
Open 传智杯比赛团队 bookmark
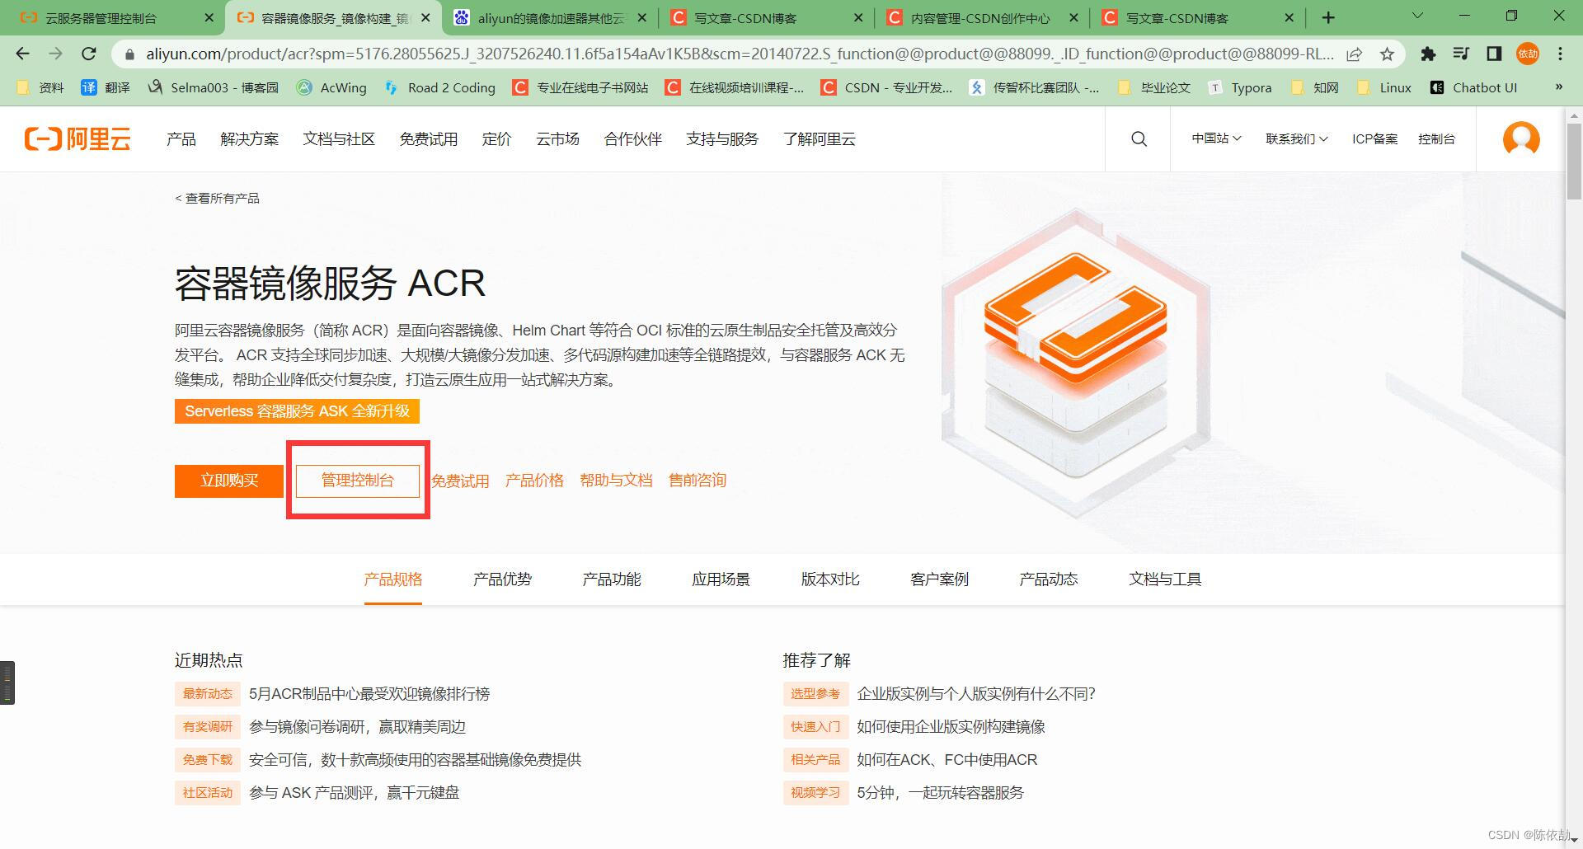(x=1035, y=87)
